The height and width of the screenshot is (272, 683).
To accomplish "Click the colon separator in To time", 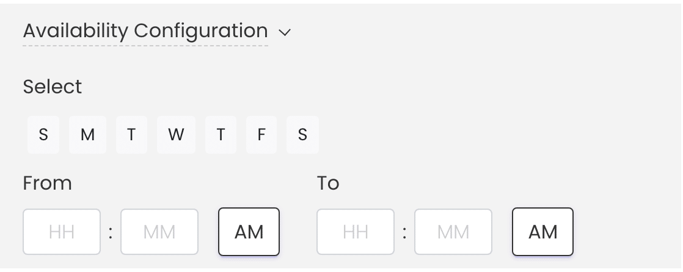I will click(x=404, y=232).
